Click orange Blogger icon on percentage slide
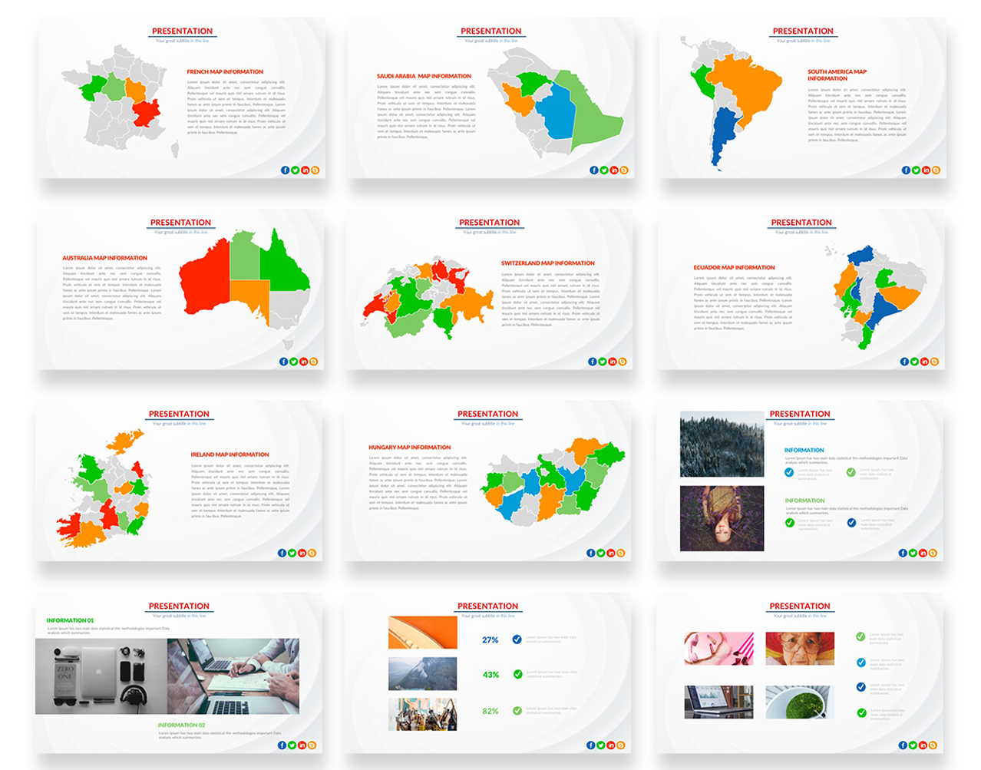Screen dimensions: 981x770 coord(621,745)
